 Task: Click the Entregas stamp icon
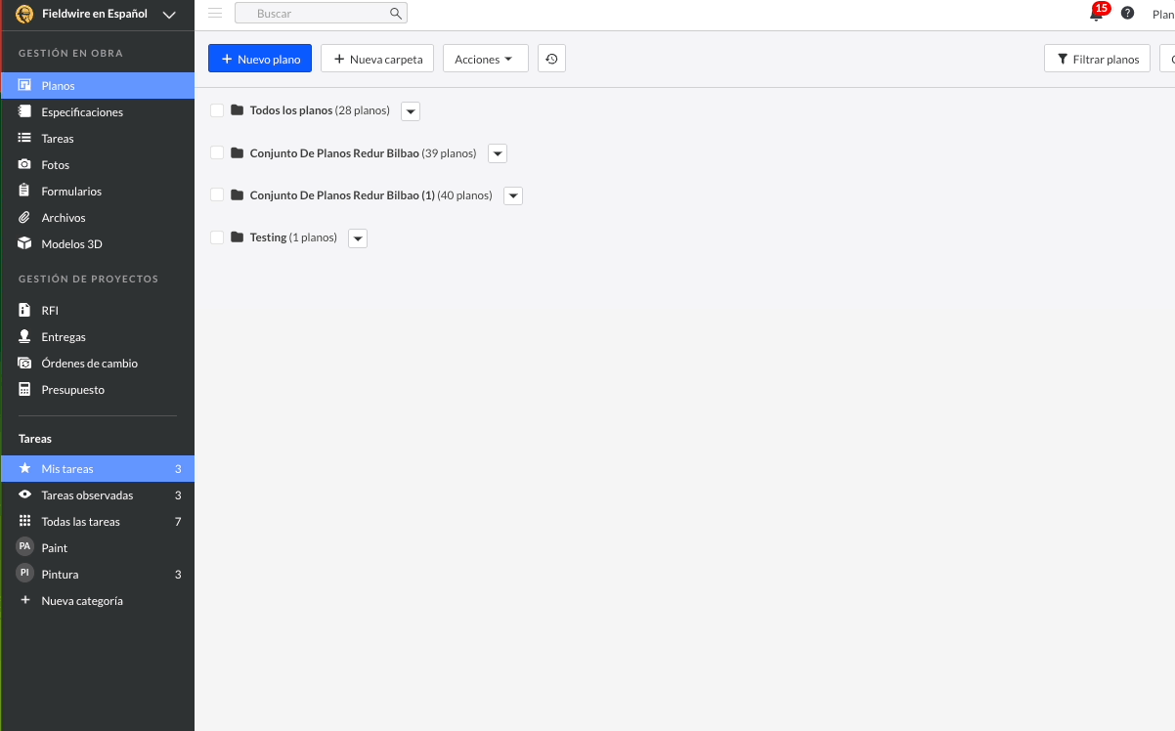[24, 336]
